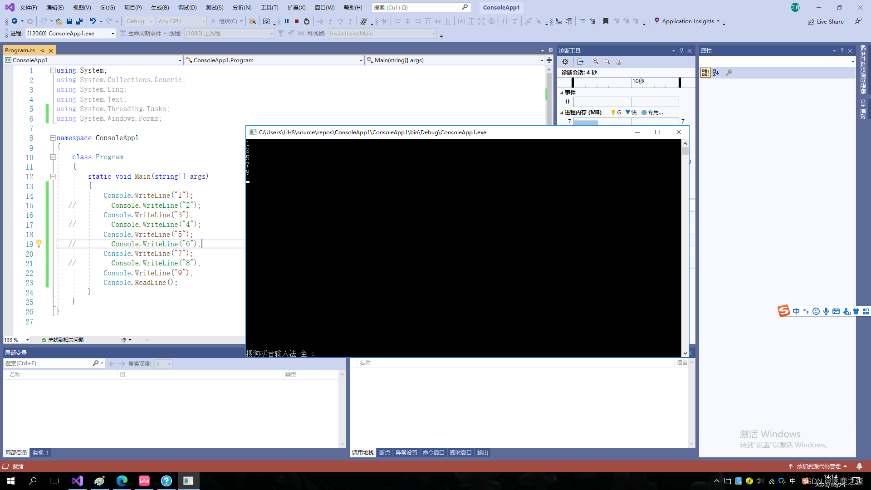This screenshot has width=871, height=490.
Task: Open Visual Studio in the Windows taskbar
Action: coord(78,480)
